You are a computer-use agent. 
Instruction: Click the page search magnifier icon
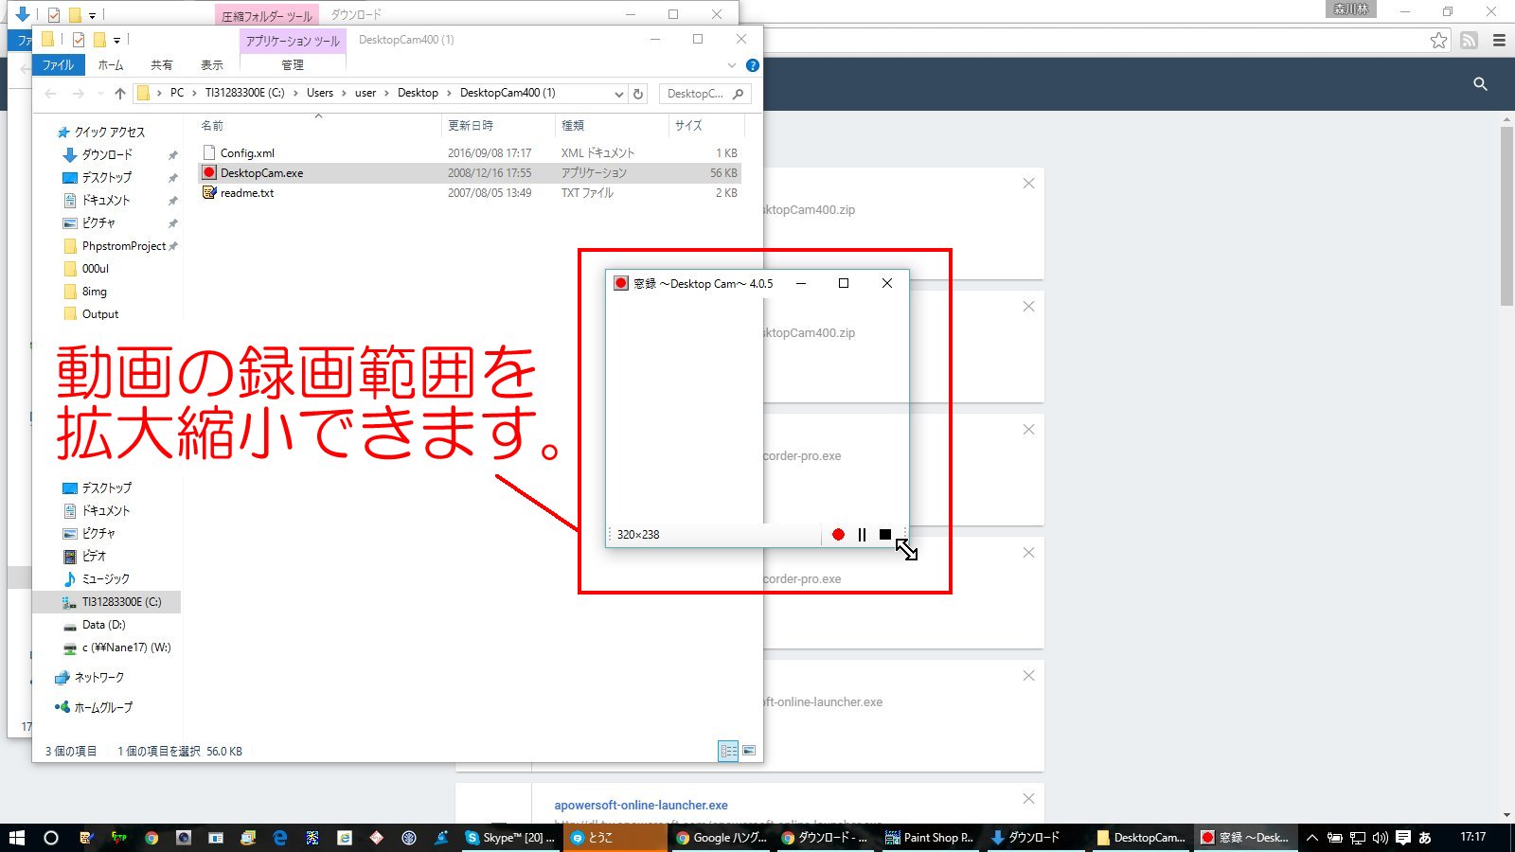[x=1480, y=84]
